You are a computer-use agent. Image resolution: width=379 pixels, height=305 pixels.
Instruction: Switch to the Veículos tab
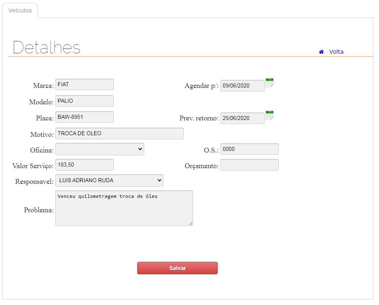pos(20,11)
